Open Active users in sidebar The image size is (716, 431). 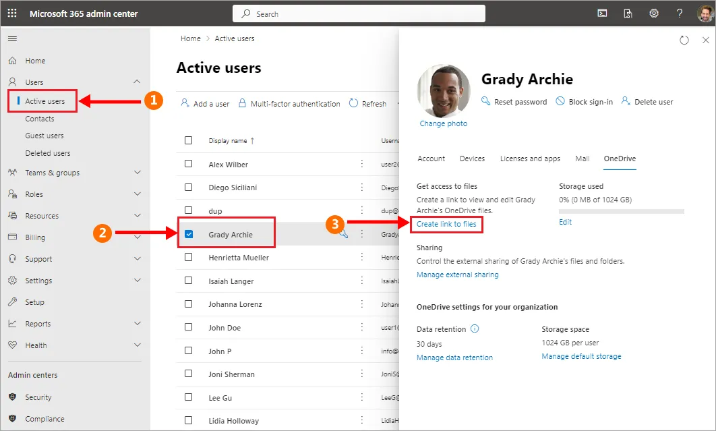[x=44, y=101]
